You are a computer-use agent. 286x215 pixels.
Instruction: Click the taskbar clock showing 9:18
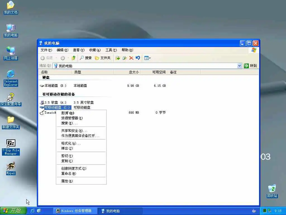278,211
